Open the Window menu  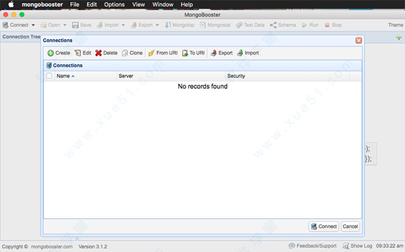[x=163, y=5]
